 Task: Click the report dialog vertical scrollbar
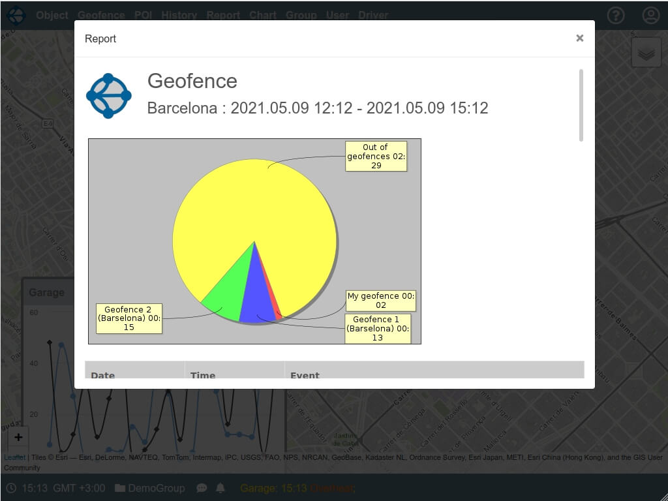pos(581,105)
